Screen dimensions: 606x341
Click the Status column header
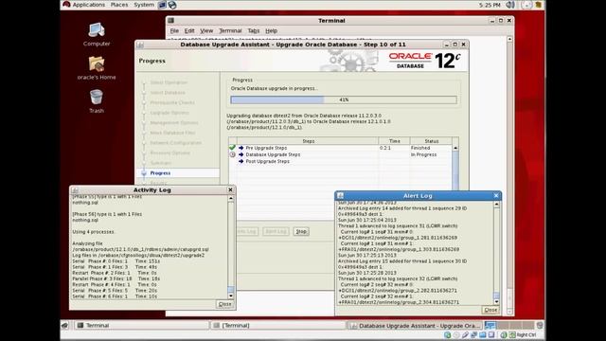(x=432, y=141)
